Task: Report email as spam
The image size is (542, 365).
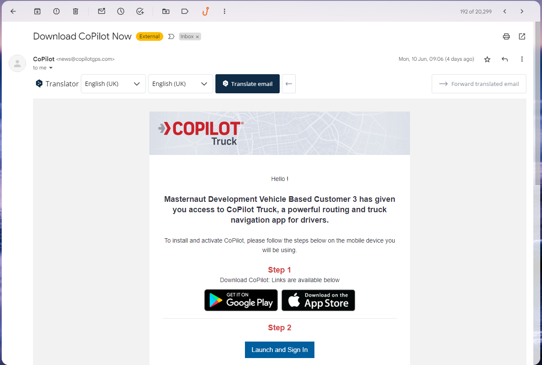Action: click(x=56, y=11)
